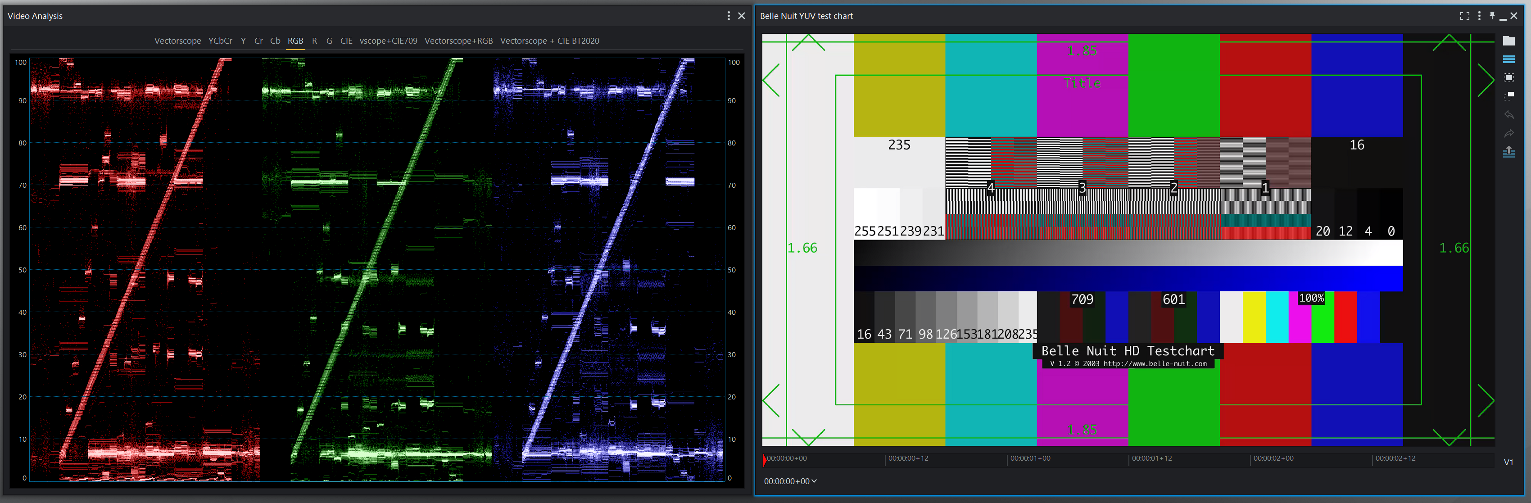This screenshot has width=1531, height=503.
Task: Select the rectangular marquee icon in the sidebar
Action: click(x=1509, y=76)
